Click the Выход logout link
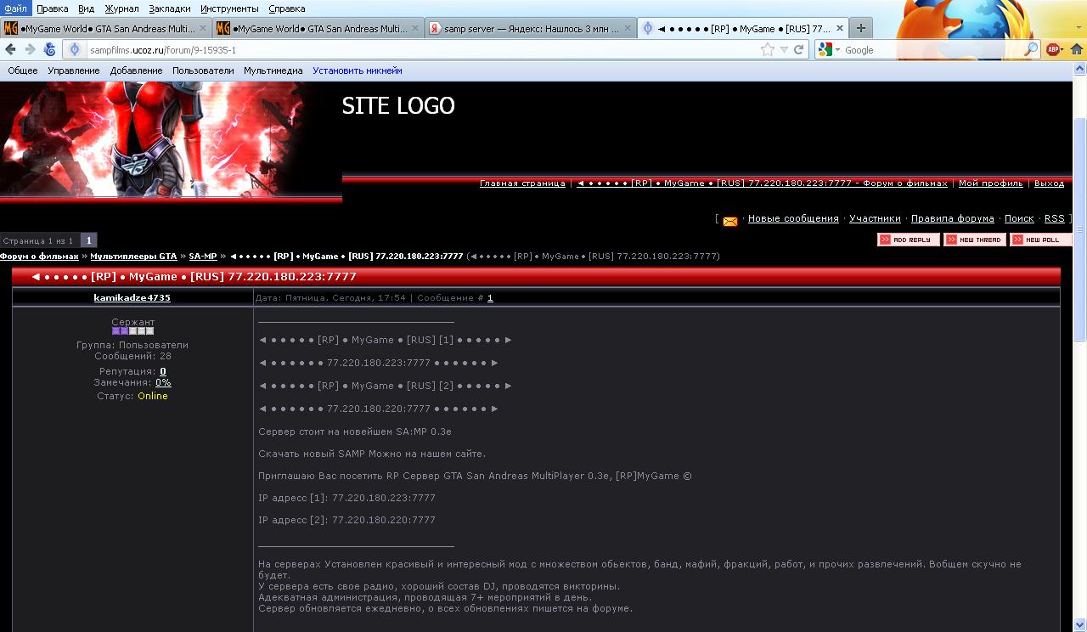The width and height of the screenshot is (1087, 632). [1050, 183]
